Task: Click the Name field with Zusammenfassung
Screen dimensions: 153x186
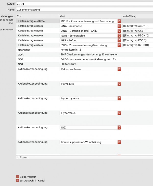Action: pos(85,10)
